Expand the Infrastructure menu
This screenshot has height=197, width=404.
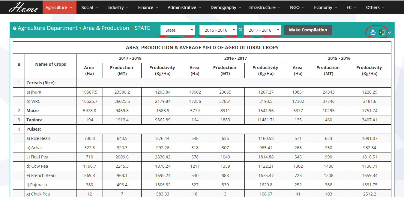(x=264, y=7)
